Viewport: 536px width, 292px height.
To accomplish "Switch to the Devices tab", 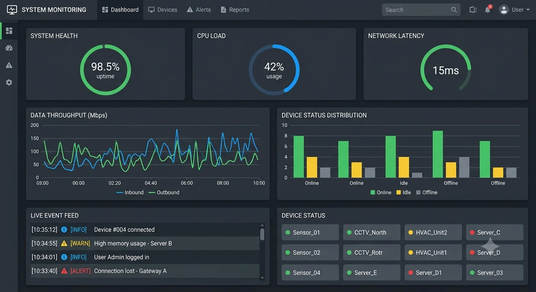I will tap(163, 10).
